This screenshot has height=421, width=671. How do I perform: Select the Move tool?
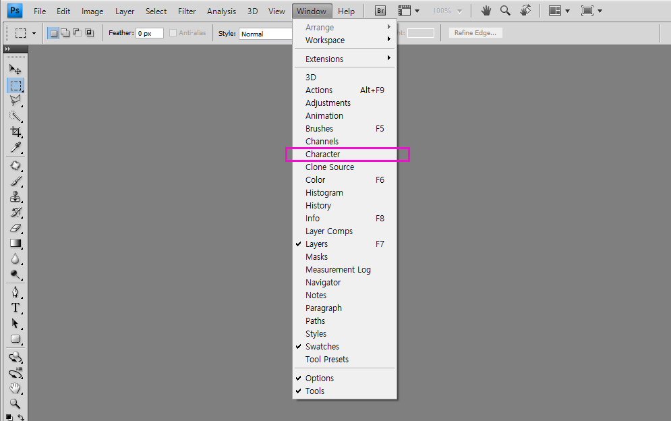(16, 69)
